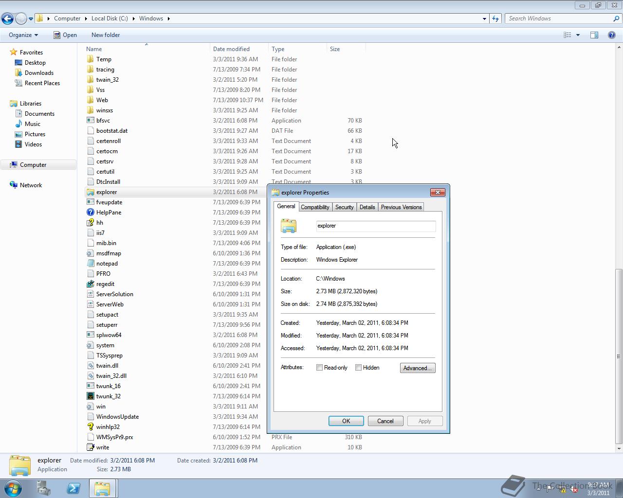Select Network in navigation pane

click(31, 185)
